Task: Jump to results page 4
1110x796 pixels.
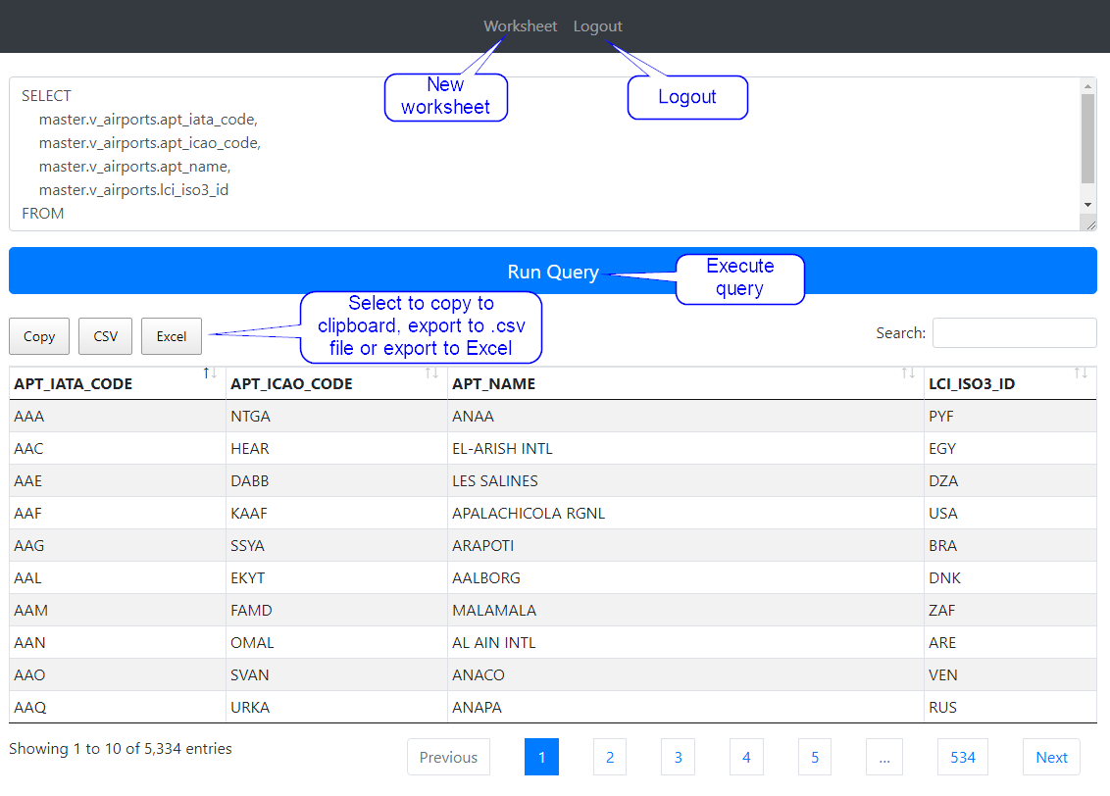Action: click(746, 757)
